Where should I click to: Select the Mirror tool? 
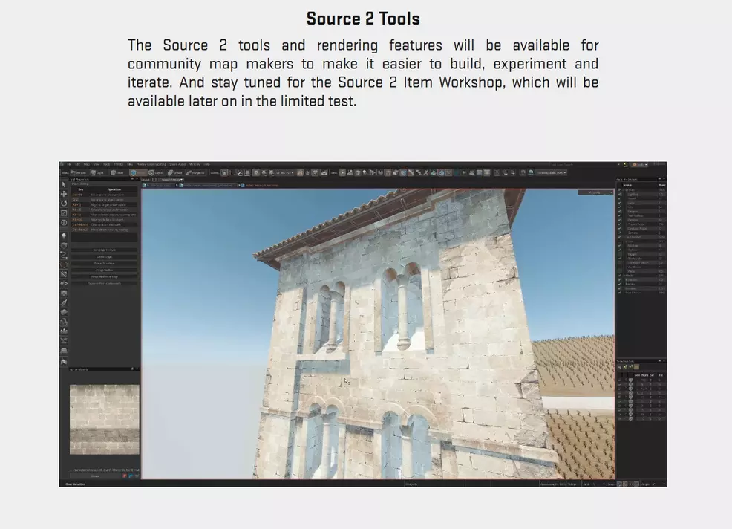click(64, 283)
